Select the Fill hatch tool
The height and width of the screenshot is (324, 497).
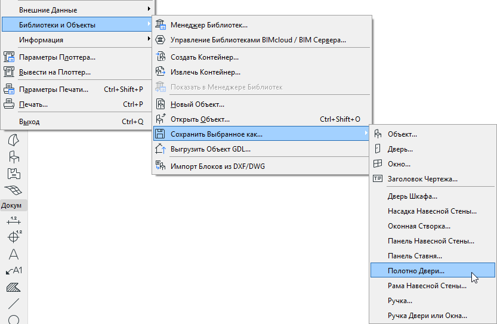14,287
